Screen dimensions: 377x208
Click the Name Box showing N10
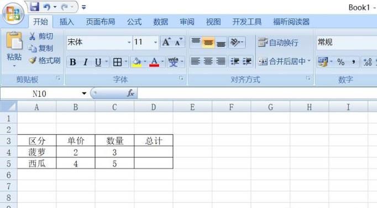pos(40,94)
